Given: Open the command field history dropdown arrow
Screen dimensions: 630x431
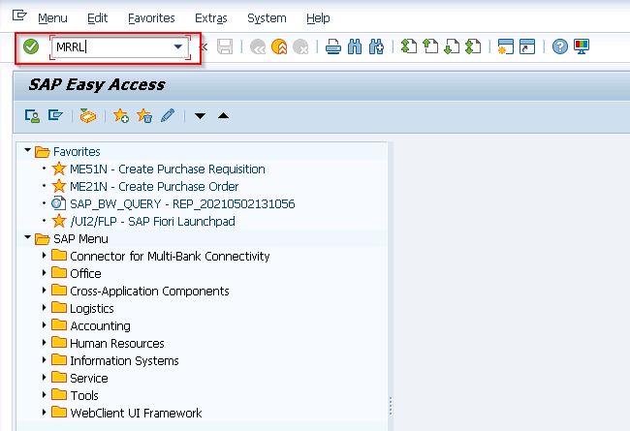Looking at the screenshot, I should (178, 46).
